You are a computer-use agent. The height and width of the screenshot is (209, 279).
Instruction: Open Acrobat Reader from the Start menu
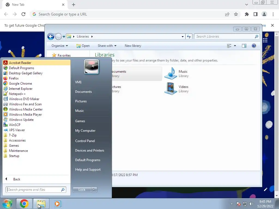37,63
